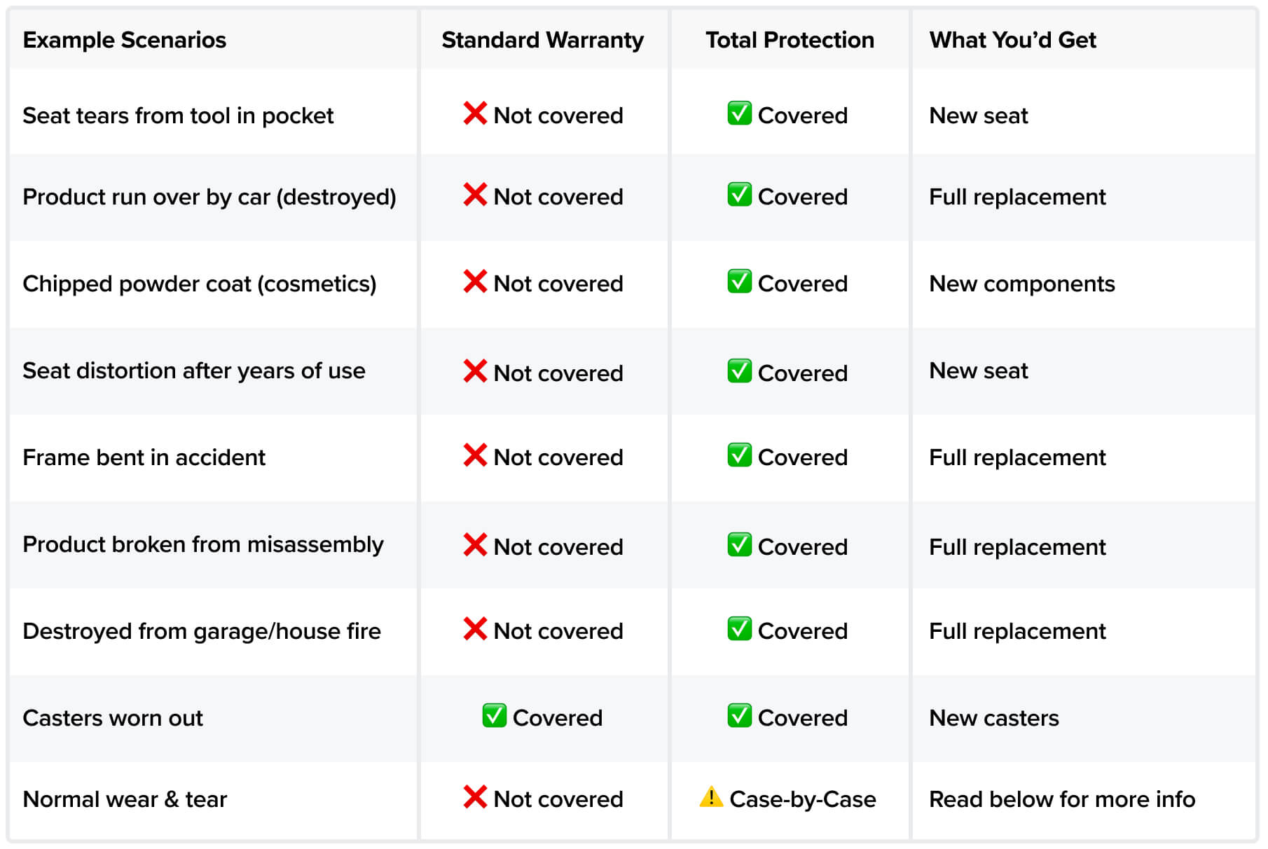Click red X icon for chipped powder coat
The image size is (1268, 849).
pyautogui.click(x=475, y=282)
